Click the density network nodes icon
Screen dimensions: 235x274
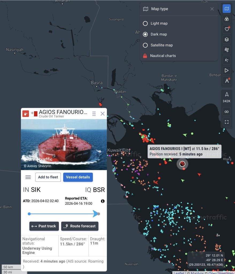tap(227, 60)
